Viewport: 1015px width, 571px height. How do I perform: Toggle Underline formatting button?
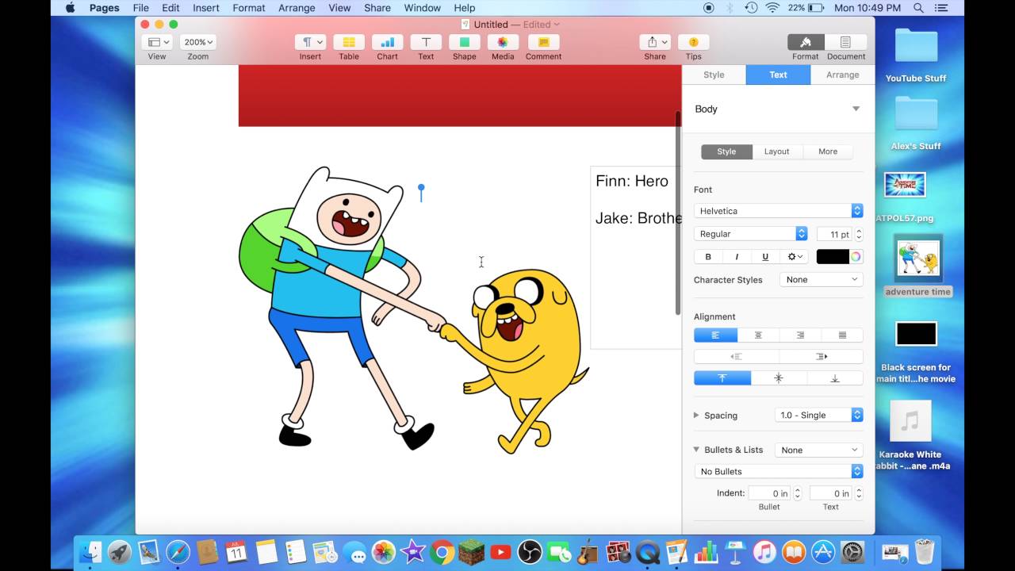click(x=765, y=257)
